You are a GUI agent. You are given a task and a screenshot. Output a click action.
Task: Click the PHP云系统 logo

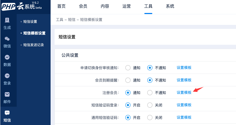click(x=22, y=6)
